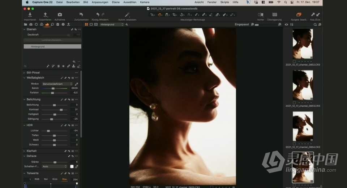
Task: Click the Autom. anpassen wand icon
Action: click(x=127, y=15)
